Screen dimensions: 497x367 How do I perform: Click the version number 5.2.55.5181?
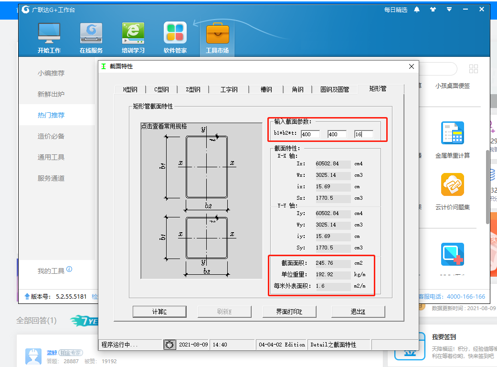pyautogui.click(x=71, y=297)
